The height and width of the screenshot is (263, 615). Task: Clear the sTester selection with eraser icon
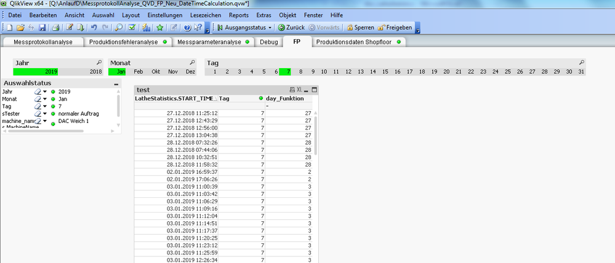[38, 114]
